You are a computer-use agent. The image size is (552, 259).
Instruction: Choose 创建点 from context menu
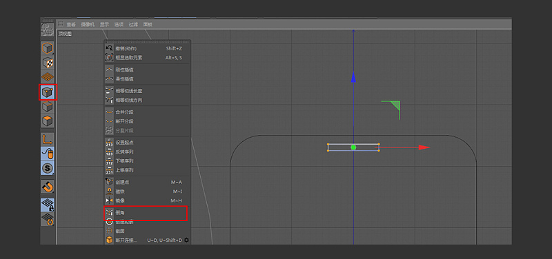148,182
